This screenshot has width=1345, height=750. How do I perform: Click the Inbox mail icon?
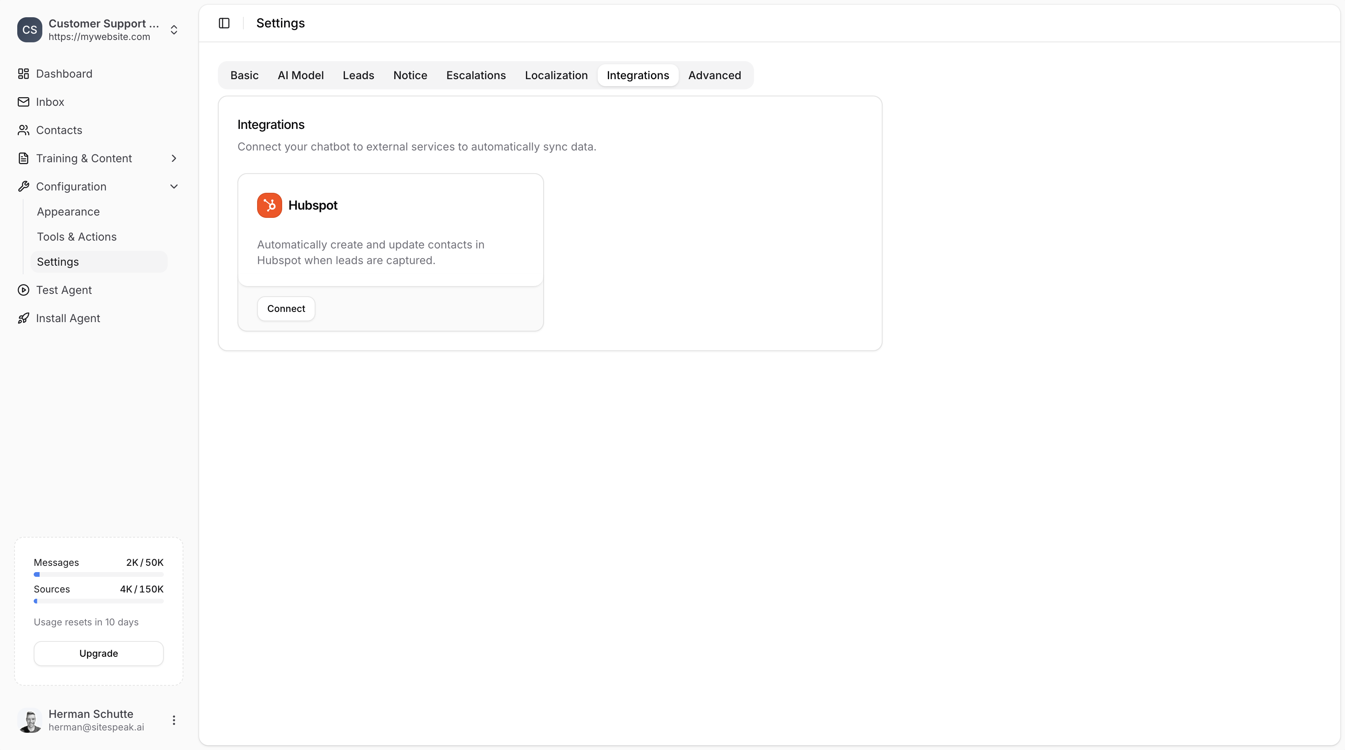coord(24,102)
